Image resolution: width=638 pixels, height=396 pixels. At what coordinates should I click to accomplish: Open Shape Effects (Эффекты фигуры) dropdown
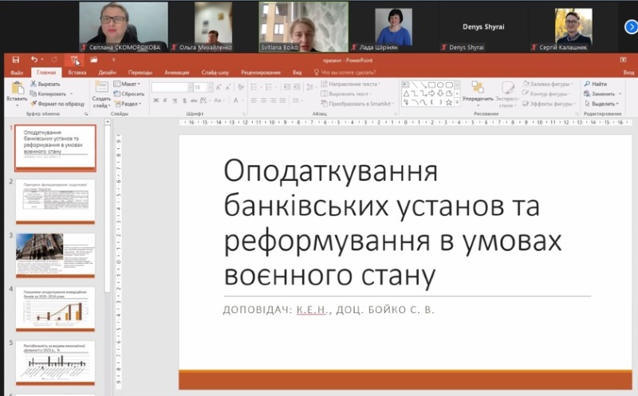549,104
